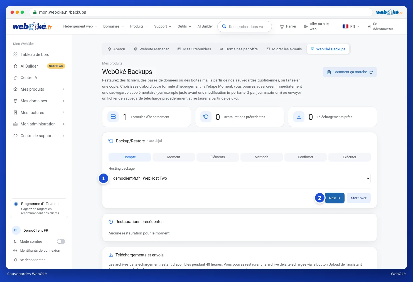The height and width of the screenshot is (282, 413).
Task: Click the Identifiants de connexion sun icon
Action: point(15,251)
